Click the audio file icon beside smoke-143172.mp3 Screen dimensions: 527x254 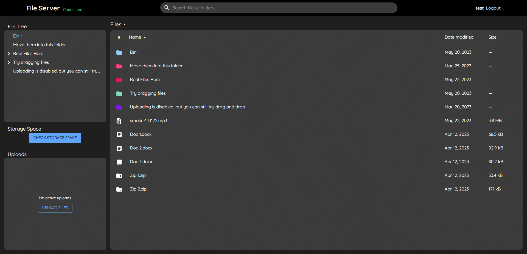(119, 121)
